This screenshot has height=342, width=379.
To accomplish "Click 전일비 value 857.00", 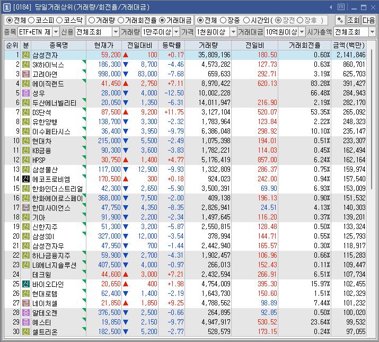I will 267,160.
